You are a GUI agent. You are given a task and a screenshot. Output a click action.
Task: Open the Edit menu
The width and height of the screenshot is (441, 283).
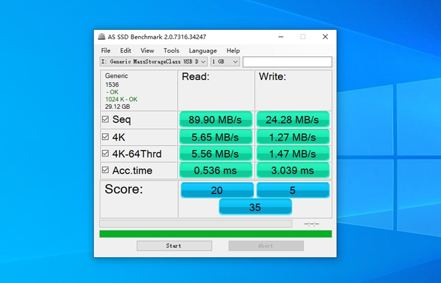(x=126, y=51)
